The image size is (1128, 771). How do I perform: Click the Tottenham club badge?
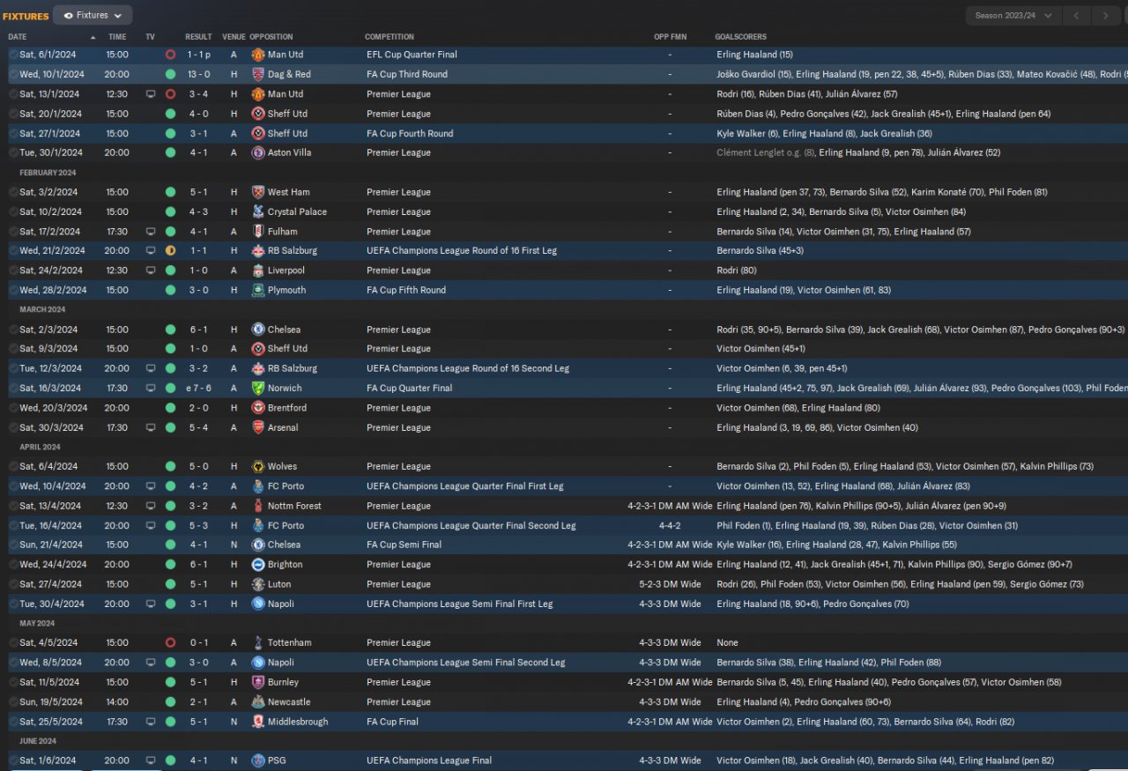tap(258, 642)
